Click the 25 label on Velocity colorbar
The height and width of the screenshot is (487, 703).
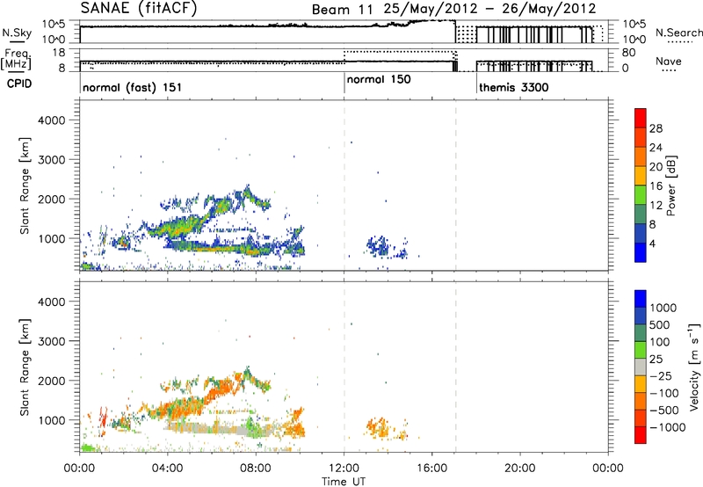(x=656, y=360)
